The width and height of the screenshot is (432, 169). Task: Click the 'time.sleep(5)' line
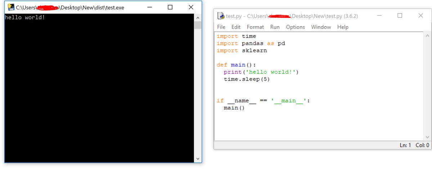247,79
